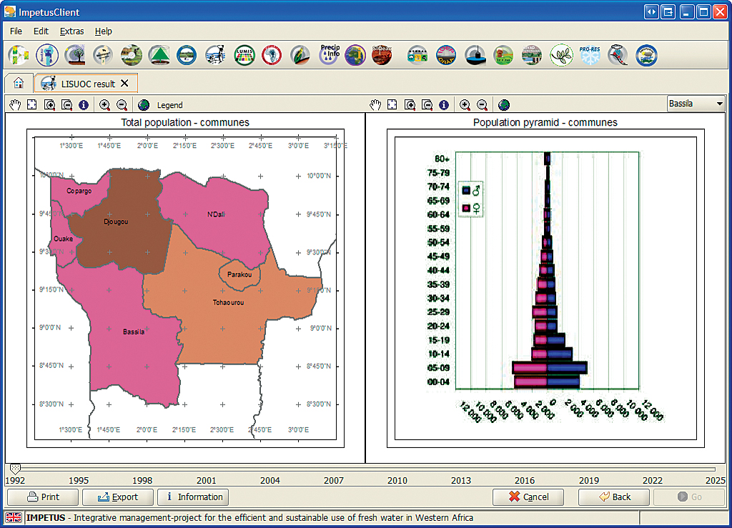Select the Information tool on left map toolbar
The width and height of the screenshot is (732, 528).
[x=84, y=105]
